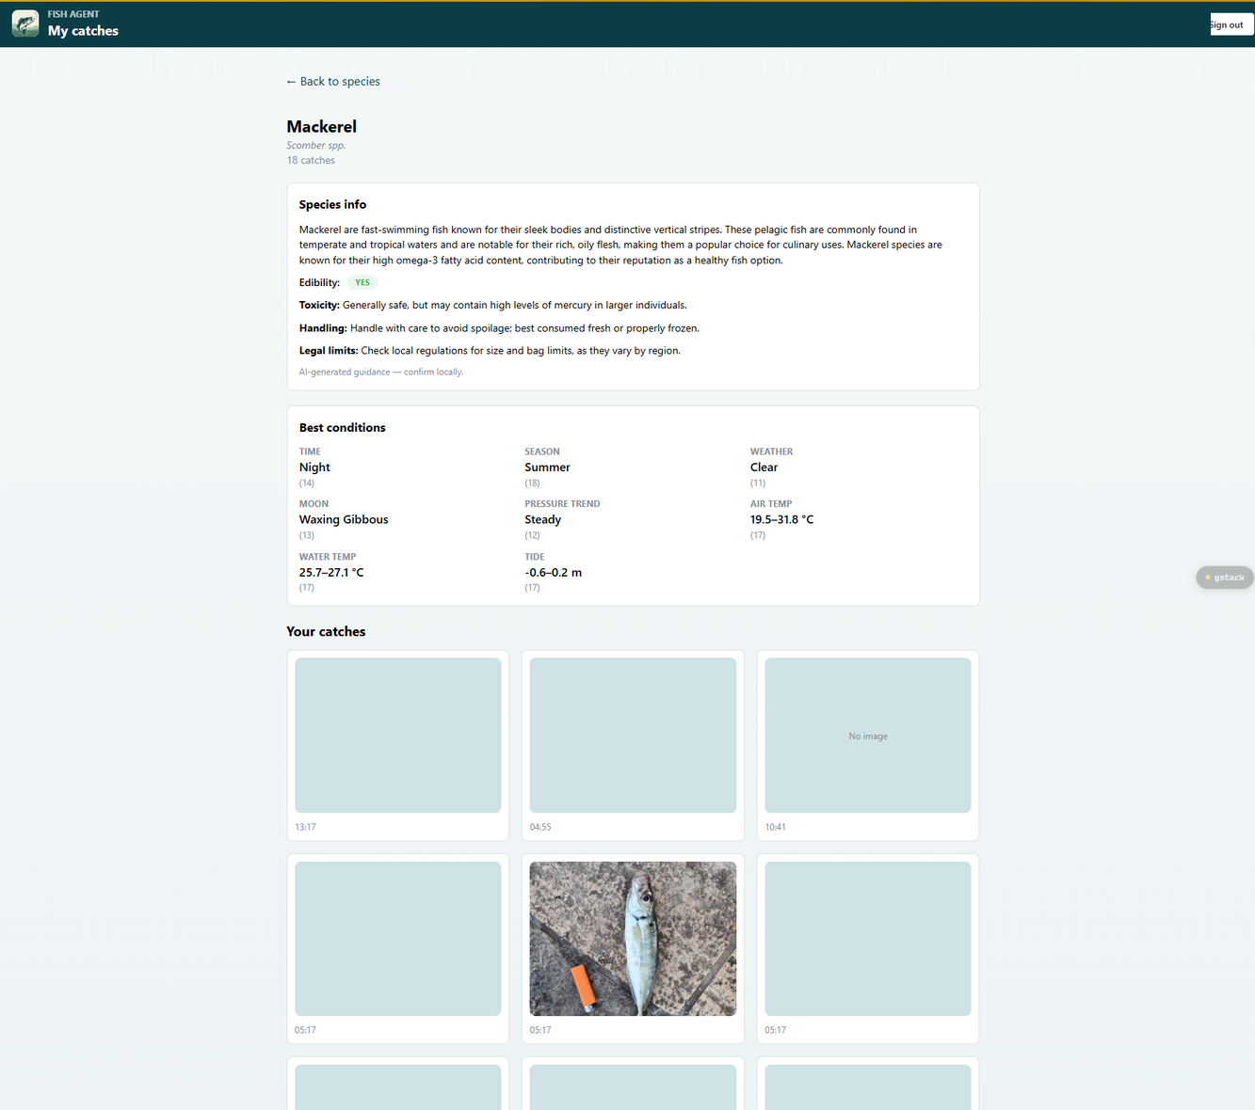Click the Steady pressure trend value
This screenshot has height=1110, width=1255.
543,519
